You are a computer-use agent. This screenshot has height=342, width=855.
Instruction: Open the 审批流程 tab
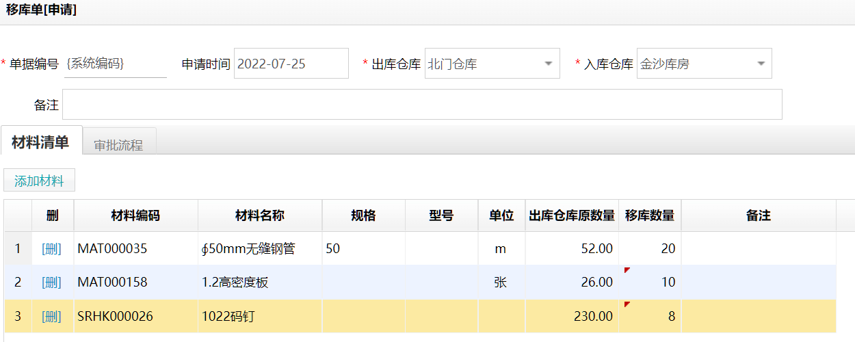(119, 145)
